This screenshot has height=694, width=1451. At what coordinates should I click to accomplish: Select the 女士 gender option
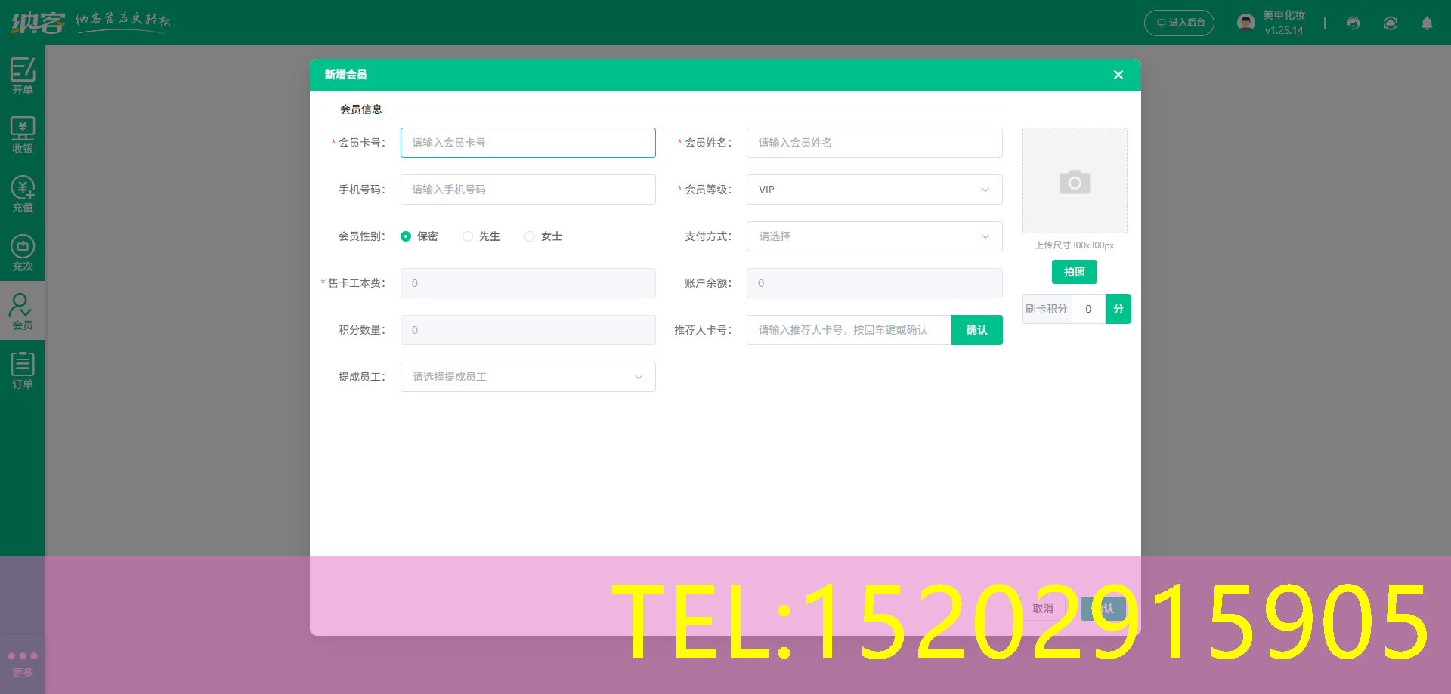coord(529,236)
